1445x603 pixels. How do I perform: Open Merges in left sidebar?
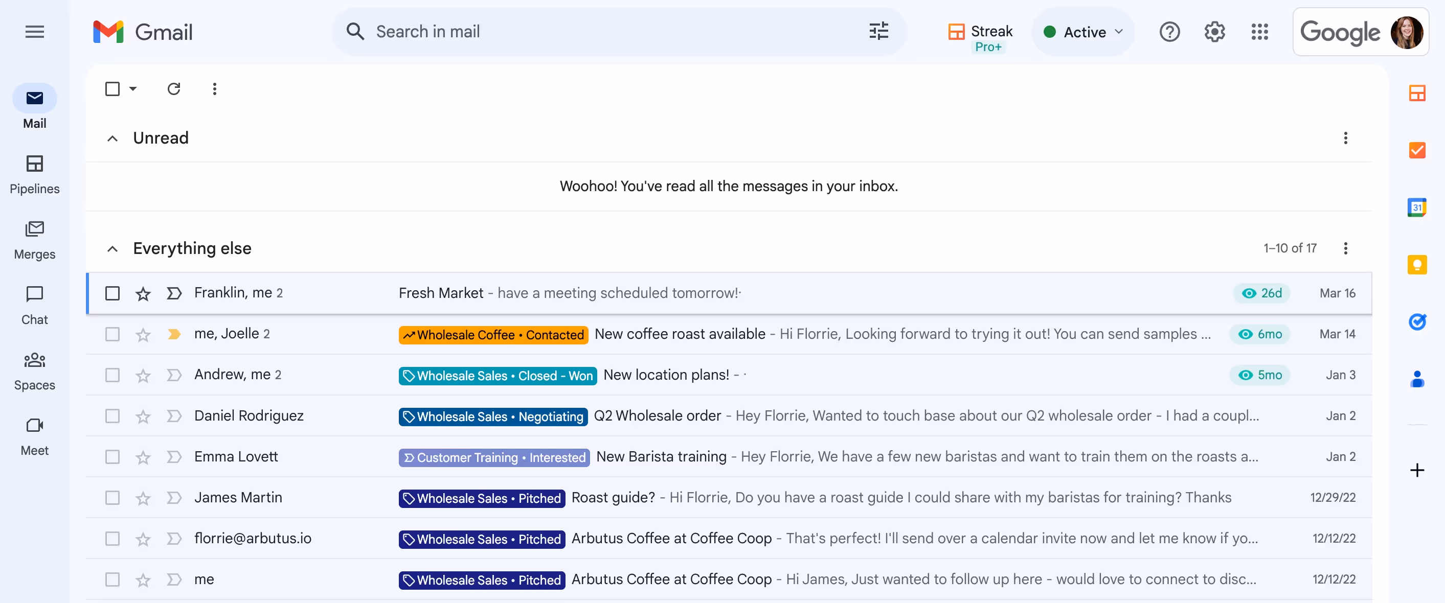point(34,239)
